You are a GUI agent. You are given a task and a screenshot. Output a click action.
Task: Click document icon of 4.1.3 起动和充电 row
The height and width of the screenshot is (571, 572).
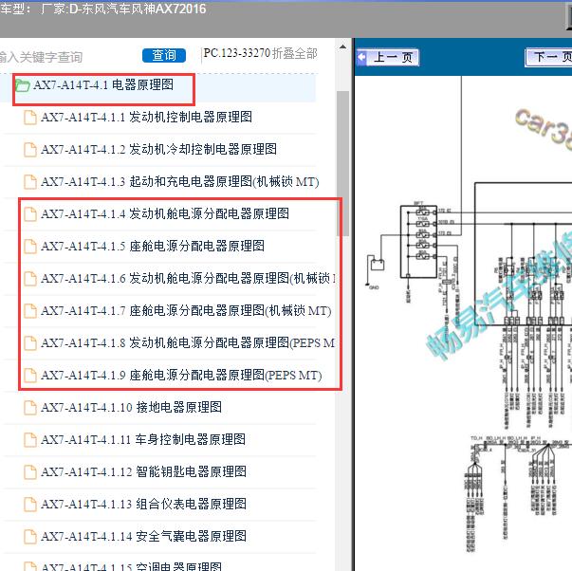pos(30,182)
